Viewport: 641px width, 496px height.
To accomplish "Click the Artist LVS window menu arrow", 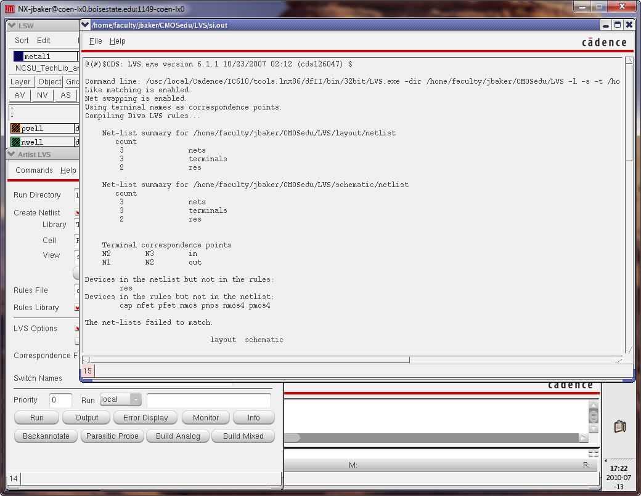I will pyautogui.click(x=11, y=154).
